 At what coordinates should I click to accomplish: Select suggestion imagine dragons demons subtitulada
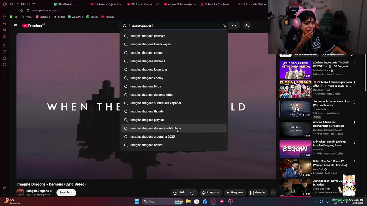coord(174,128)
